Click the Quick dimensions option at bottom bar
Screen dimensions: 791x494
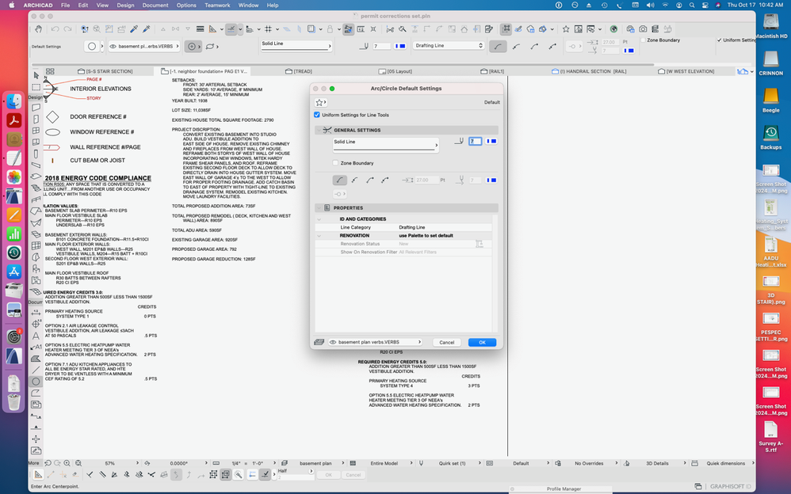coord(725,463)
